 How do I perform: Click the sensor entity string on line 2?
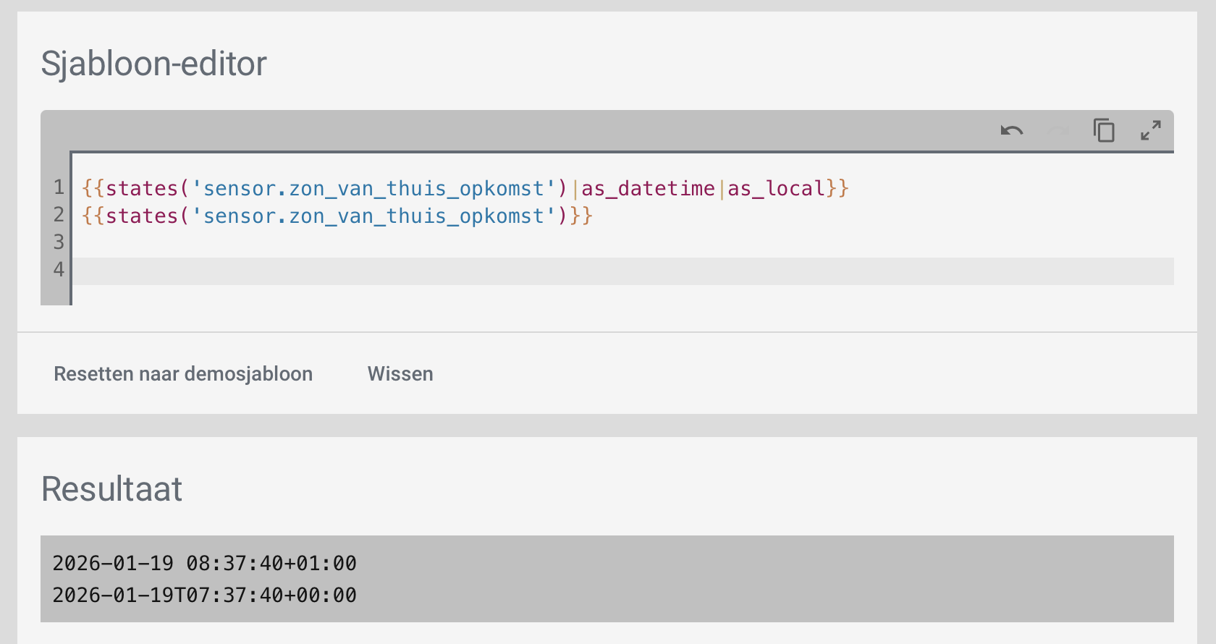click(x=373, y=216)
